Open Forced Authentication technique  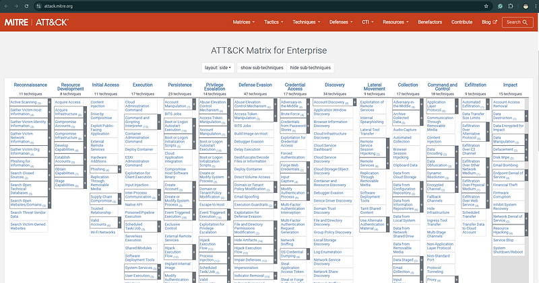292,155
